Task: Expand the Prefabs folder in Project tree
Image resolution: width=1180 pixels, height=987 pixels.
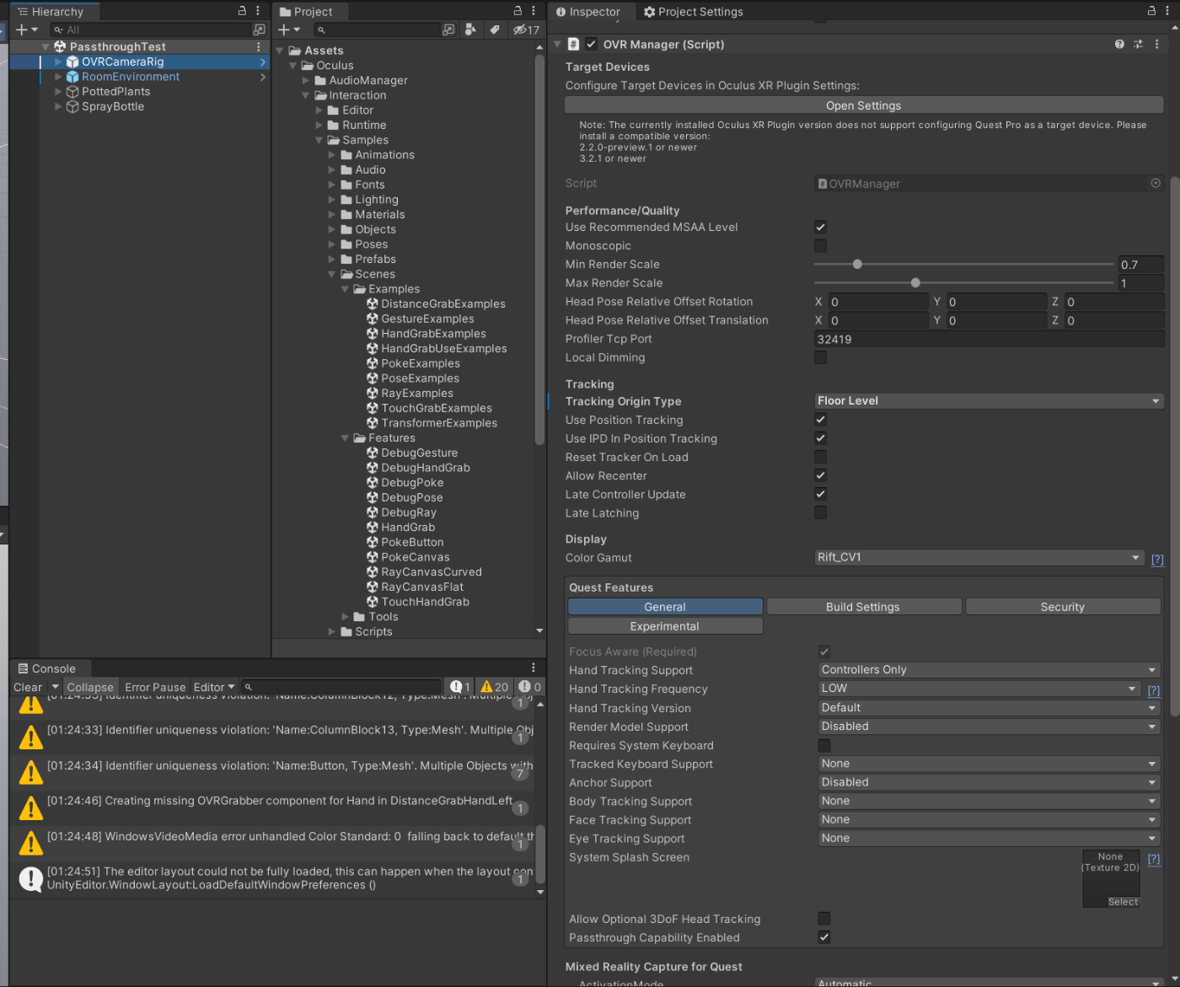Action: pyautogui.click(x=332, y=259)
